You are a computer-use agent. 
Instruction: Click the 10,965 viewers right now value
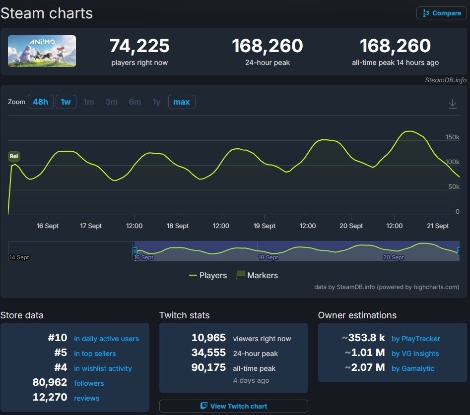(x=208, y=338)
